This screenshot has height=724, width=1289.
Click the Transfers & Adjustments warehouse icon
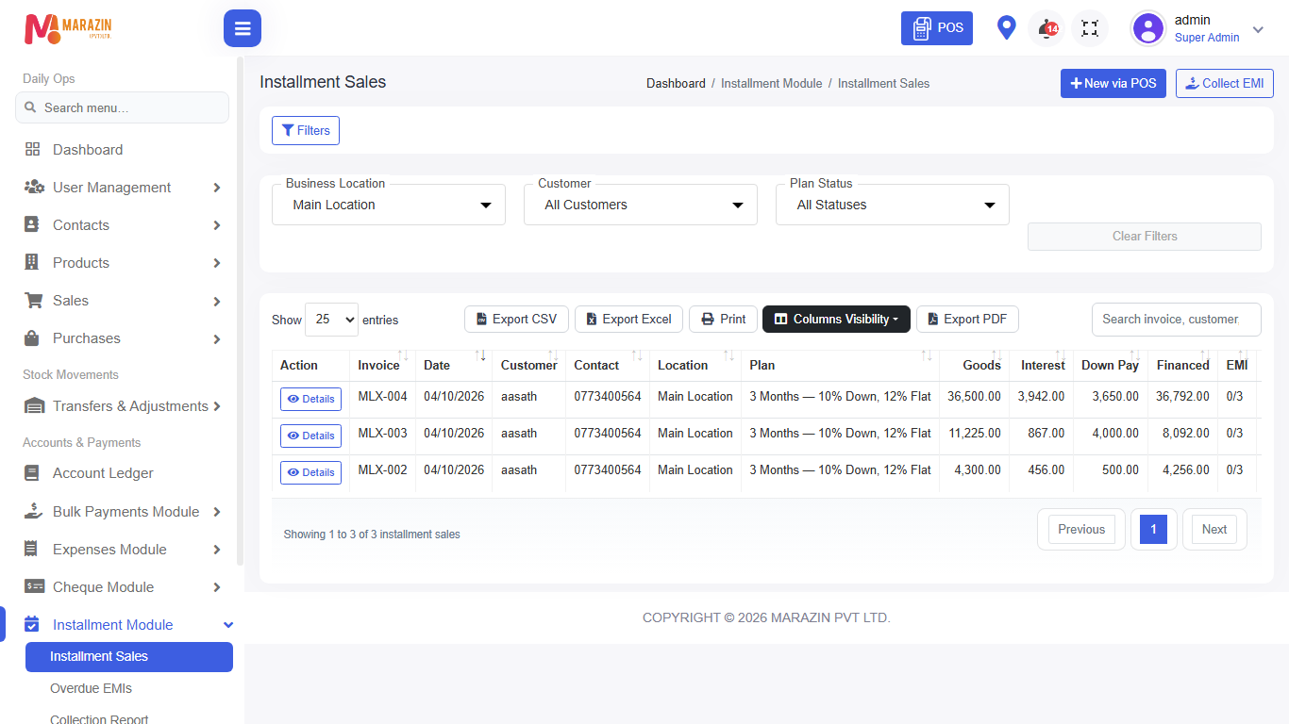(x=34, y=406)
